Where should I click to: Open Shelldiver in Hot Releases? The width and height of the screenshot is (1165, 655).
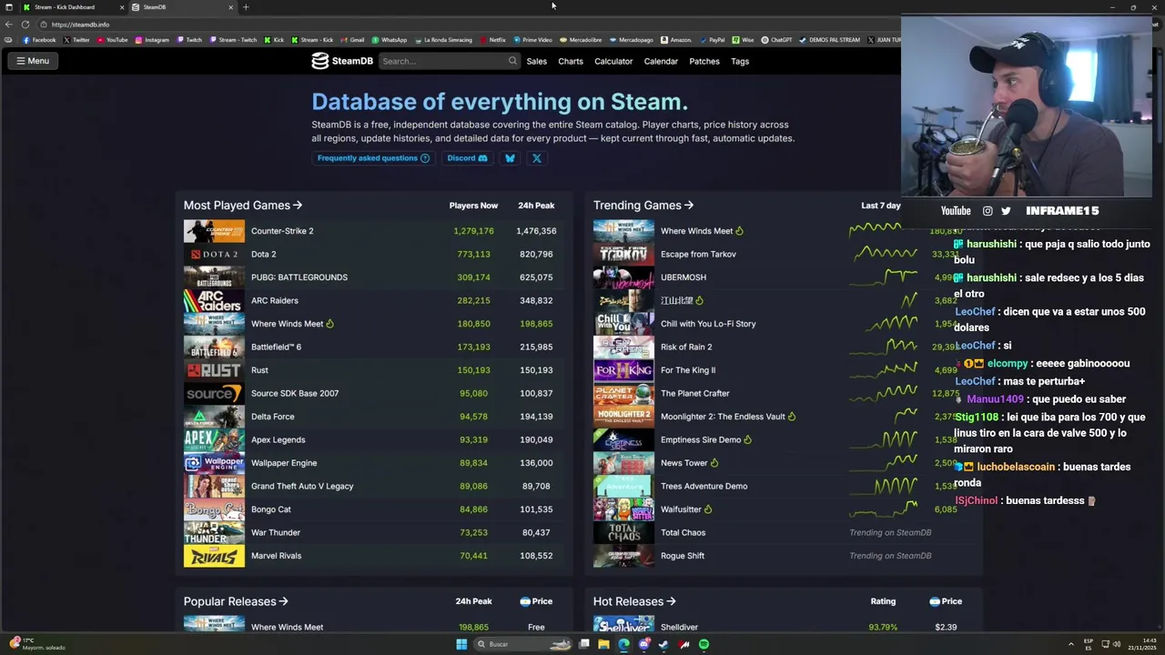point(679,627)
